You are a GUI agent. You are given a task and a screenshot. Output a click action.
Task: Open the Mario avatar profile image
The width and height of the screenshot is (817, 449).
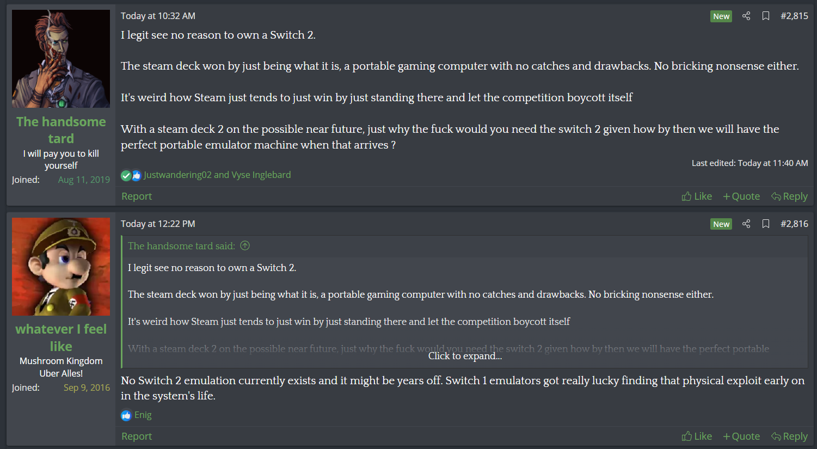click(x=61, y=267)
